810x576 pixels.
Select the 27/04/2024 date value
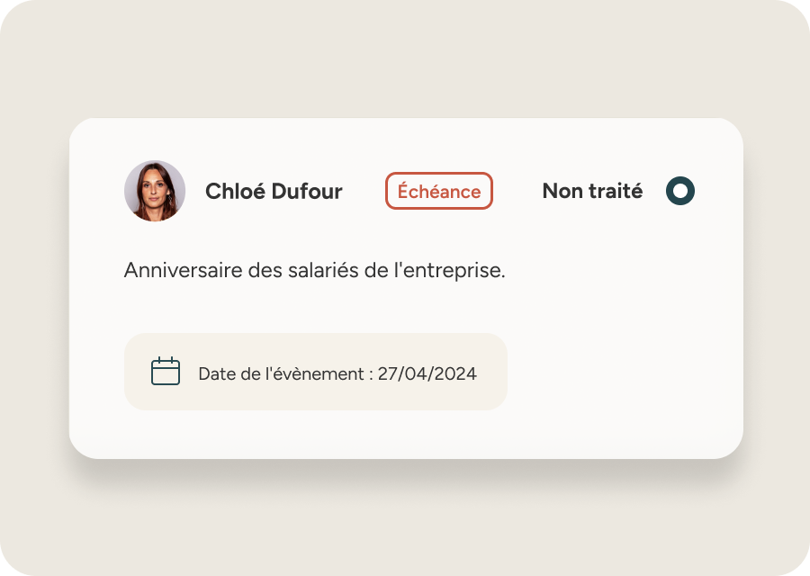pos(427,373)
